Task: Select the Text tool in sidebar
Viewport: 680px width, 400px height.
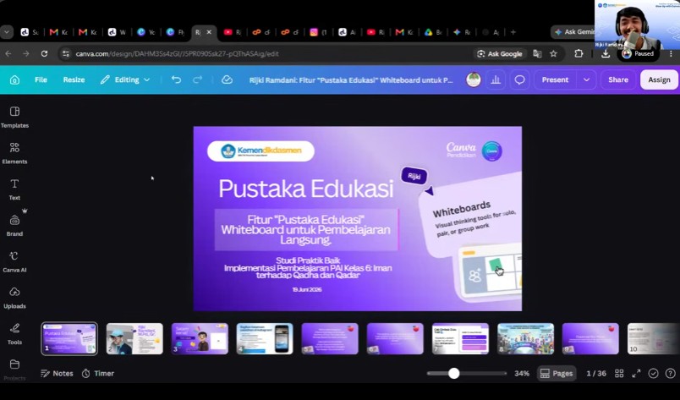Action: pos(14,189)
